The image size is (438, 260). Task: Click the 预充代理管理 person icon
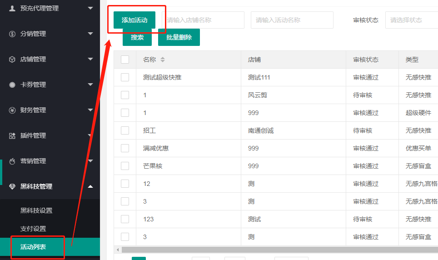[x=12, y=8]
